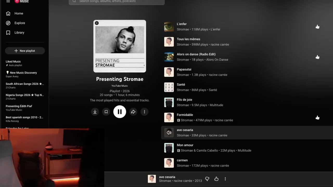
Task: Play the song carmen
Action: pos(182,160)
